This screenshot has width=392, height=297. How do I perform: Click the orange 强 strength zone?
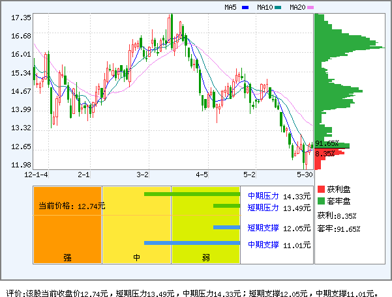[x=67, y=225]
